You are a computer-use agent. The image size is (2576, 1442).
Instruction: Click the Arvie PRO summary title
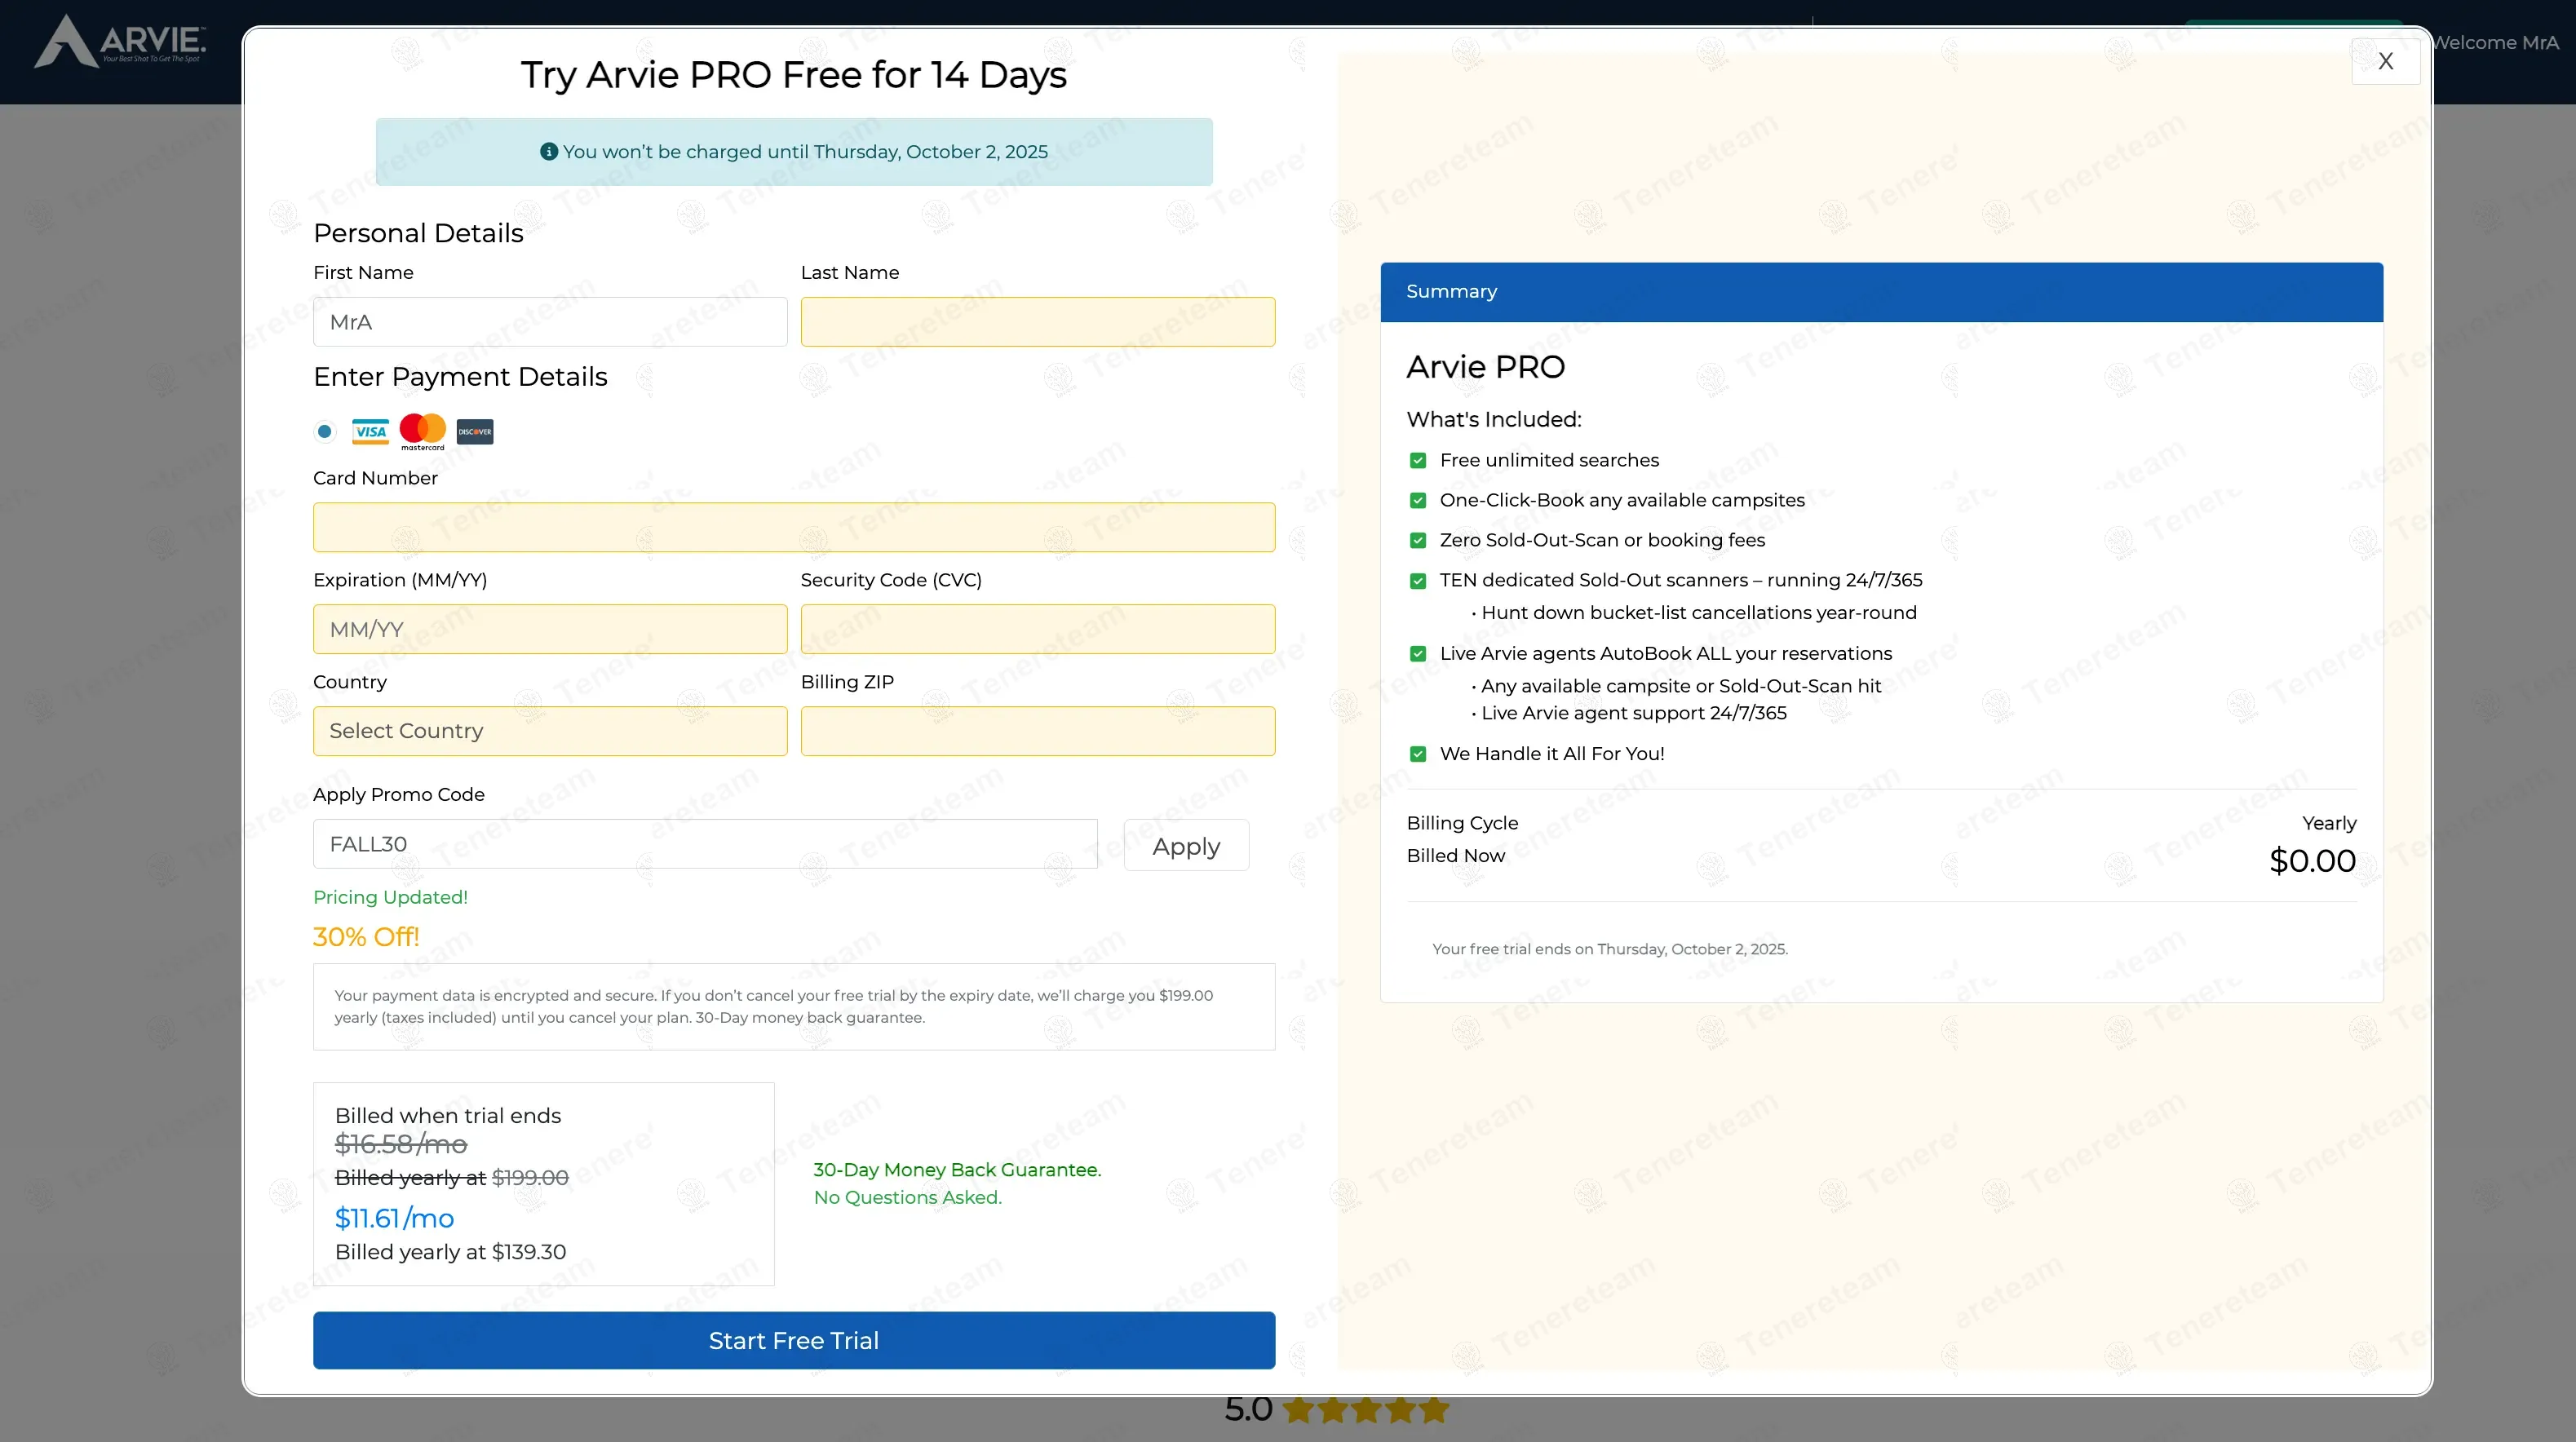click(1485, 367)
